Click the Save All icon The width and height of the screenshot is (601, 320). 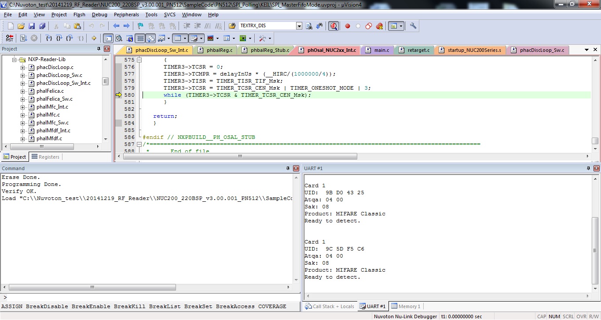coord(42,26)
